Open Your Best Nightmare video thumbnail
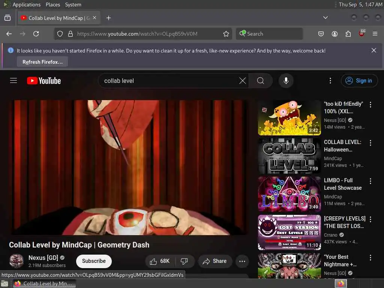 [289, 266]
